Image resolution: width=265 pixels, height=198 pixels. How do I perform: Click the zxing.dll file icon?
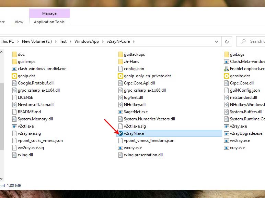pos(14,155)
